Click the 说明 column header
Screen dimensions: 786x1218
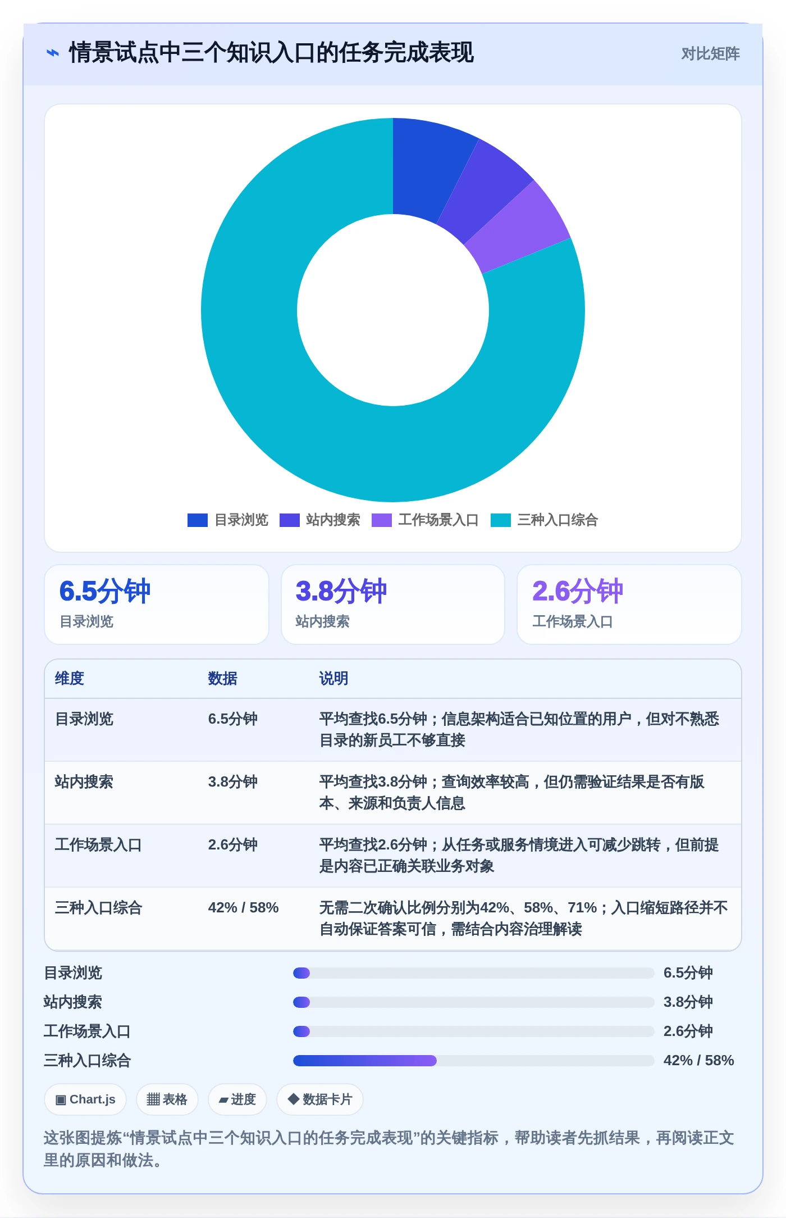333,679
